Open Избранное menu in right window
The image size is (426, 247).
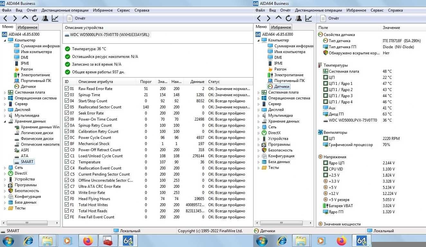pos(357,10)
